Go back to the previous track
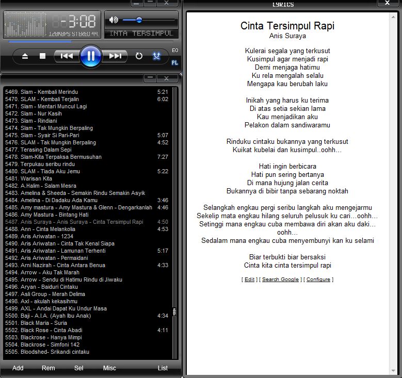The height and width of the screenshot is (378, 402). click(x=67, y=56)
